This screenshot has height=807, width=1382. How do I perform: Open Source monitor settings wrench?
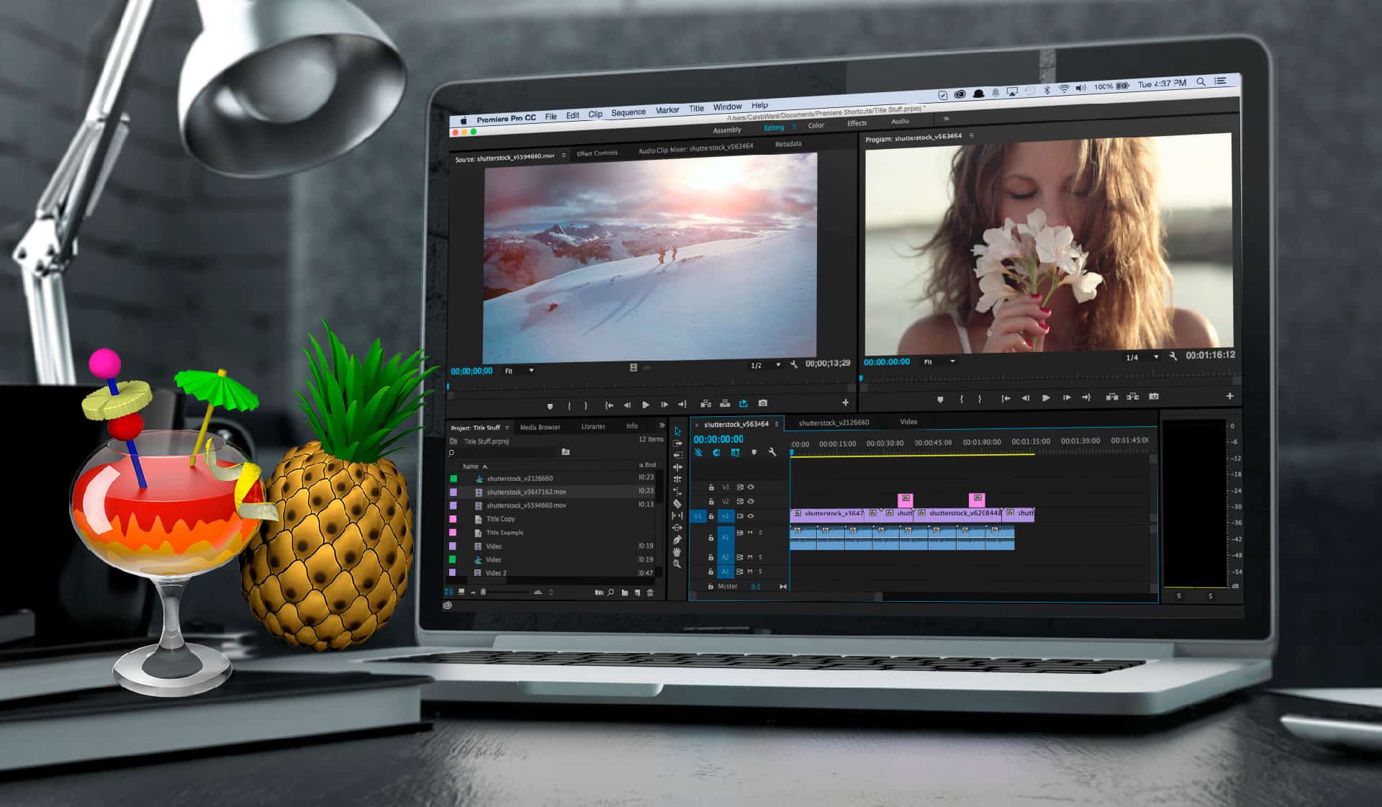pos(794,365)
